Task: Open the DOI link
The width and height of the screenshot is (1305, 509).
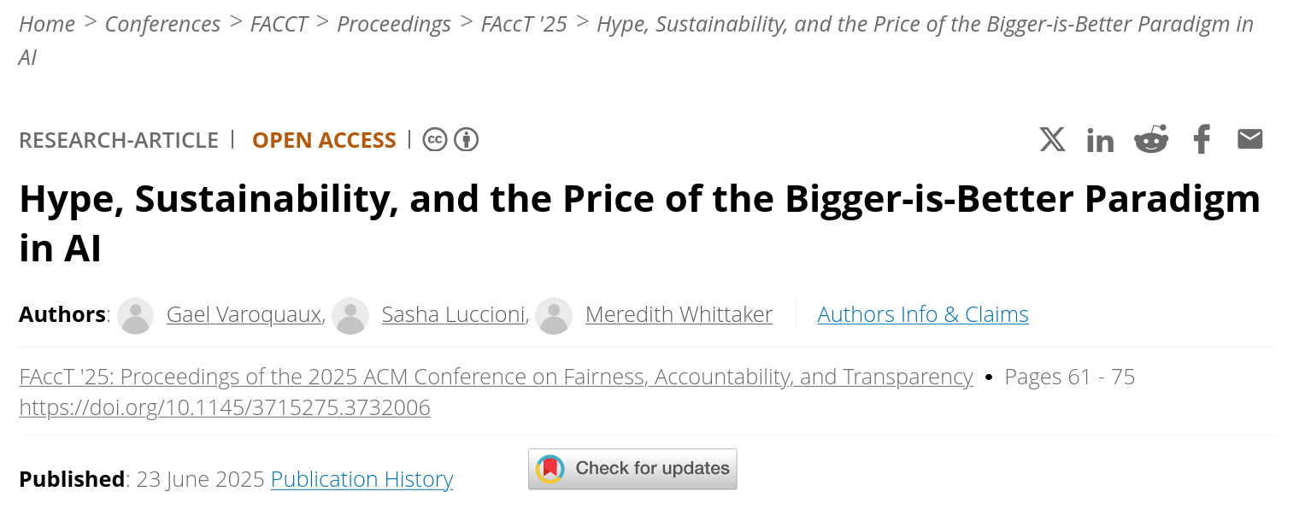Action: pos(225,407)
